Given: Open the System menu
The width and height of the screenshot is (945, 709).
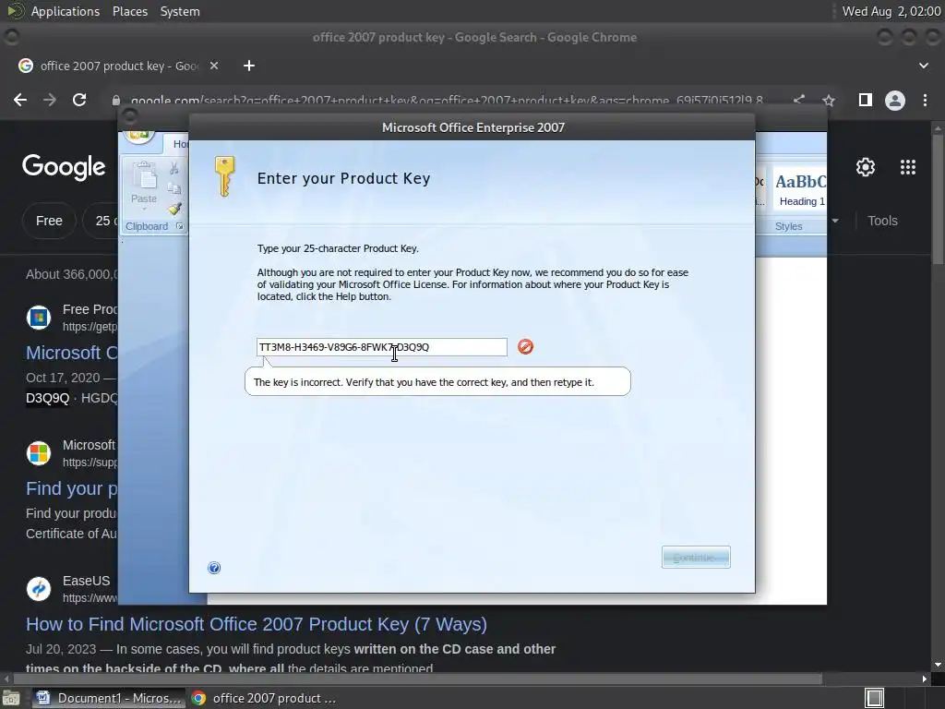Looking at the screenshot, I should coord(180,11).
